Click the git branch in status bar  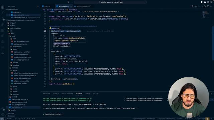coord(8,119)
